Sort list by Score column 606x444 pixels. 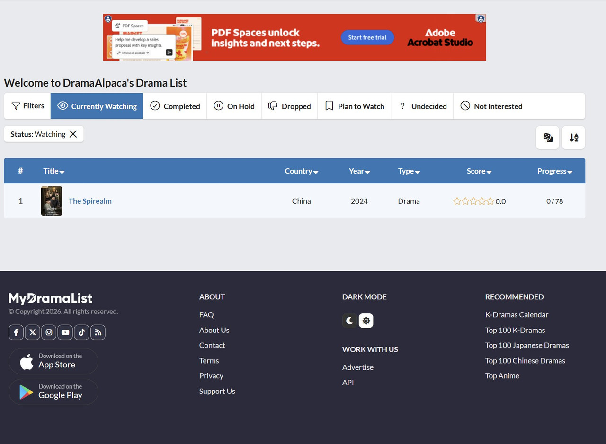[479, 171]
